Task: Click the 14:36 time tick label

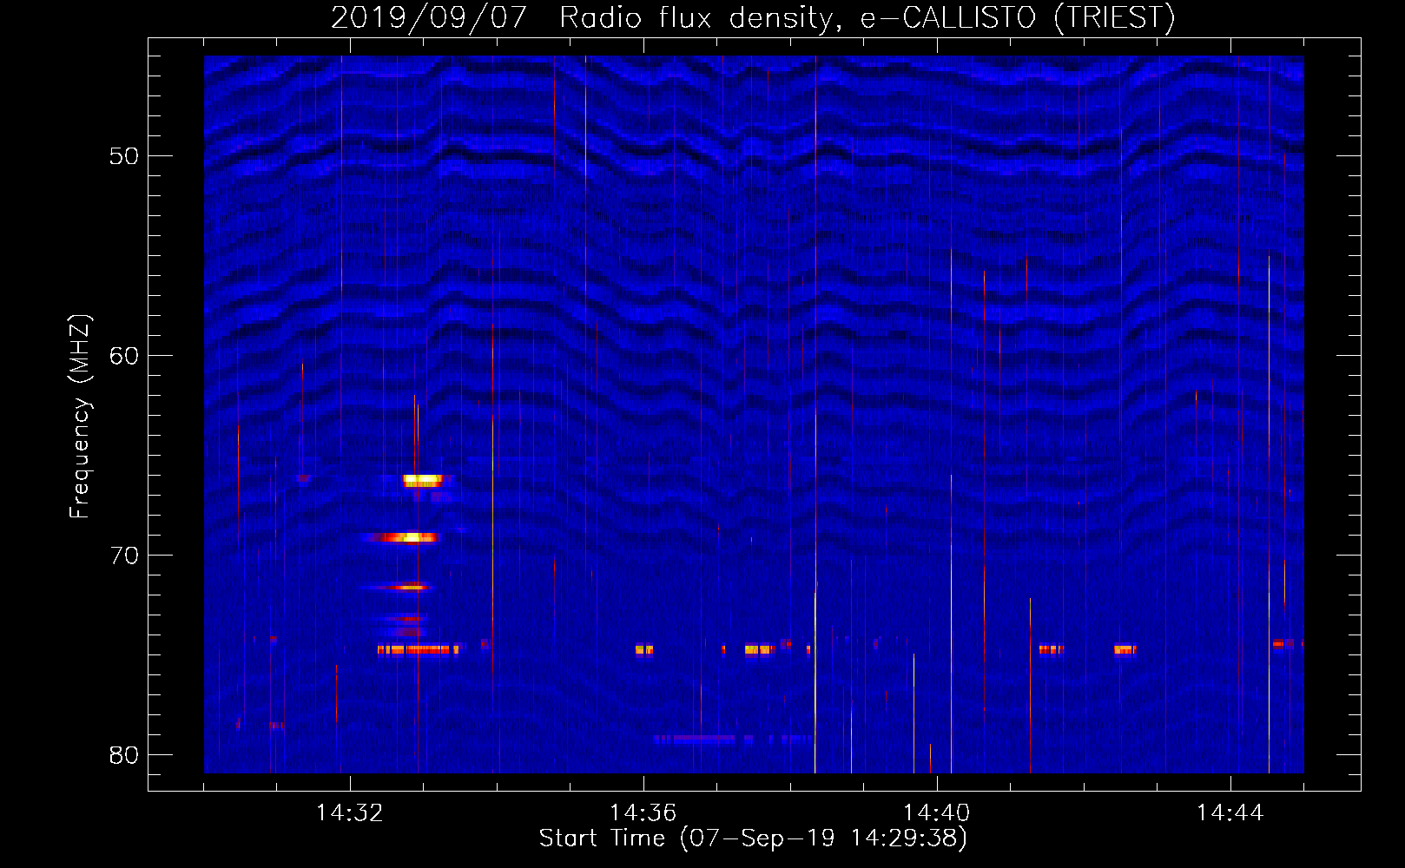Action: [x=643, y=813]
